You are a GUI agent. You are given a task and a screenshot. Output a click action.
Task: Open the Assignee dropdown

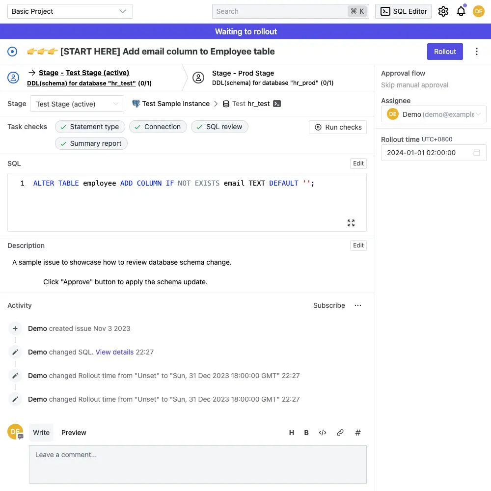pyautogui.click(x=434, y=114)
